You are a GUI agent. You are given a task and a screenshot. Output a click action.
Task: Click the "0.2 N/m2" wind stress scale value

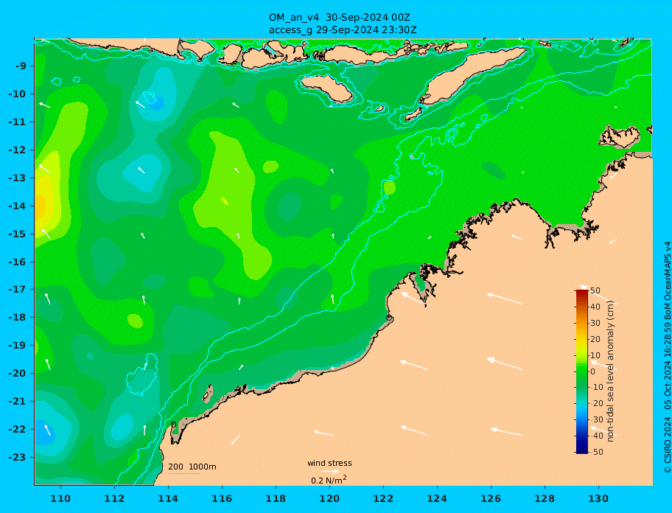[329, 480]
